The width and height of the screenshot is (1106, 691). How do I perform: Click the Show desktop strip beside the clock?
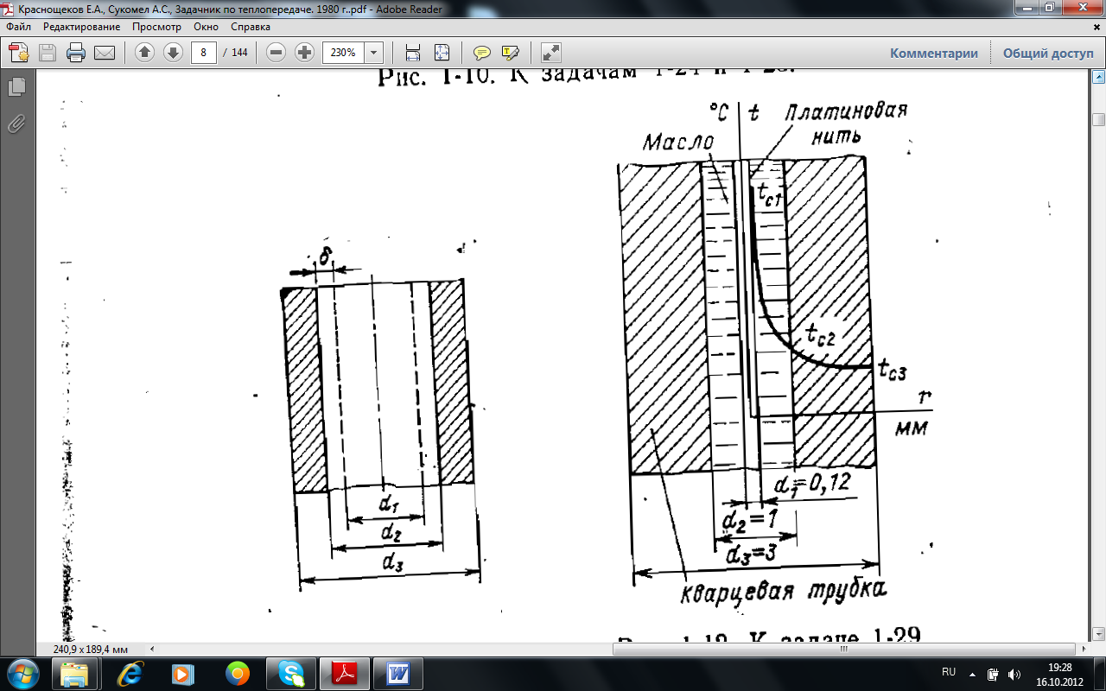coord(1099,674)
